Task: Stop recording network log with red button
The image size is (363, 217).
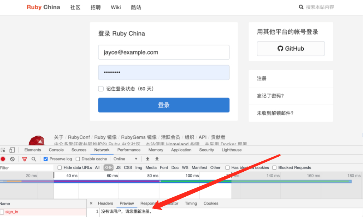Action: pyautogui.click(x=3, y=159)
